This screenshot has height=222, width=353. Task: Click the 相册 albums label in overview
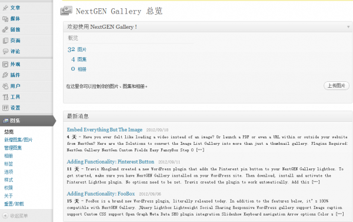82,69
